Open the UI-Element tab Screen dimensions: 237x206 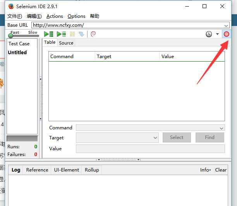coord(67,170)
